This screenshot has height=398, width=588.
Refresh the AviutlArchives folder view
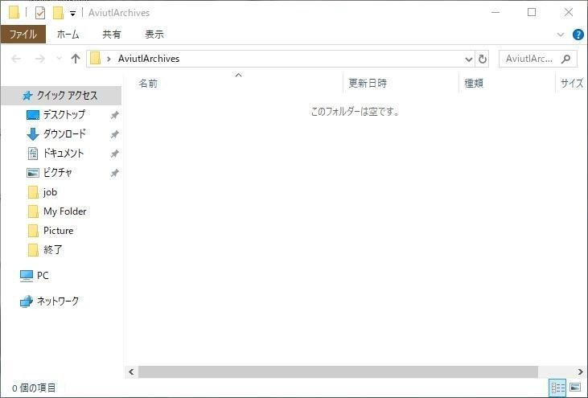(x=483, y=59)
